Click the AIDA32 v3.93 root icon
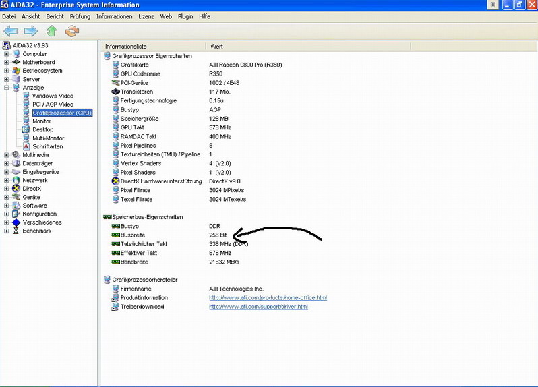538x387 pixels. click(x=7, y=45)
